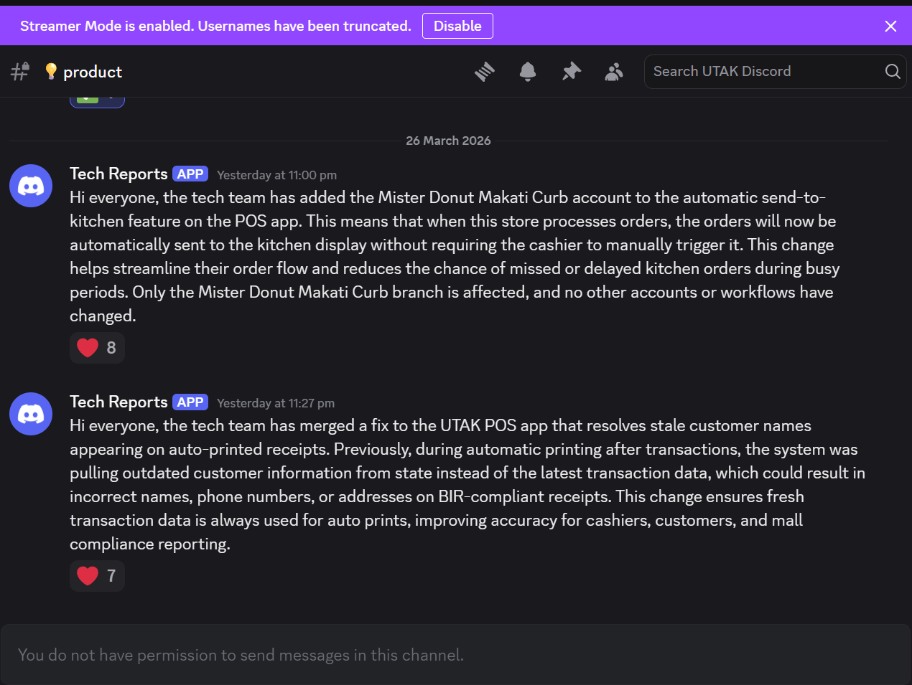This screenshot has height=685, width=912.
Task: Open channel notification settings bell
Action: 528,71
